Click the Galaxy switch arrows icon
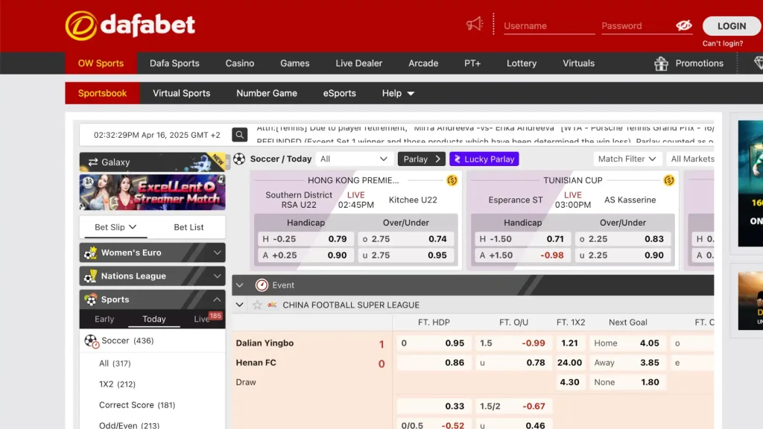Viewport: 763px width, 429px height. pos(93,162)
